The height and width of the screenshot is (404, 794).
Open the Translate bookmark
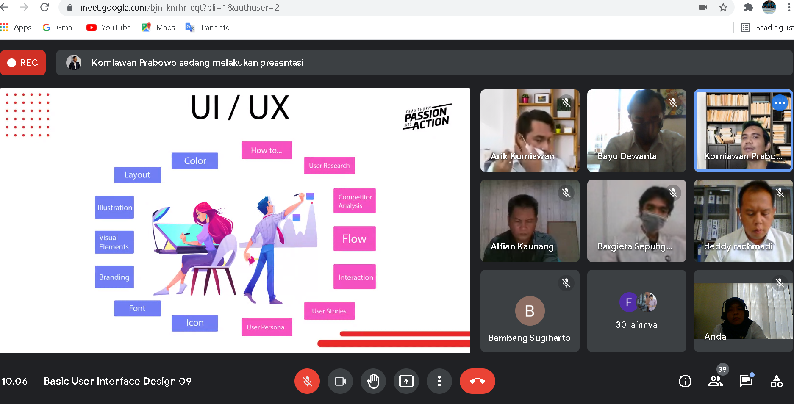(208, 28)
